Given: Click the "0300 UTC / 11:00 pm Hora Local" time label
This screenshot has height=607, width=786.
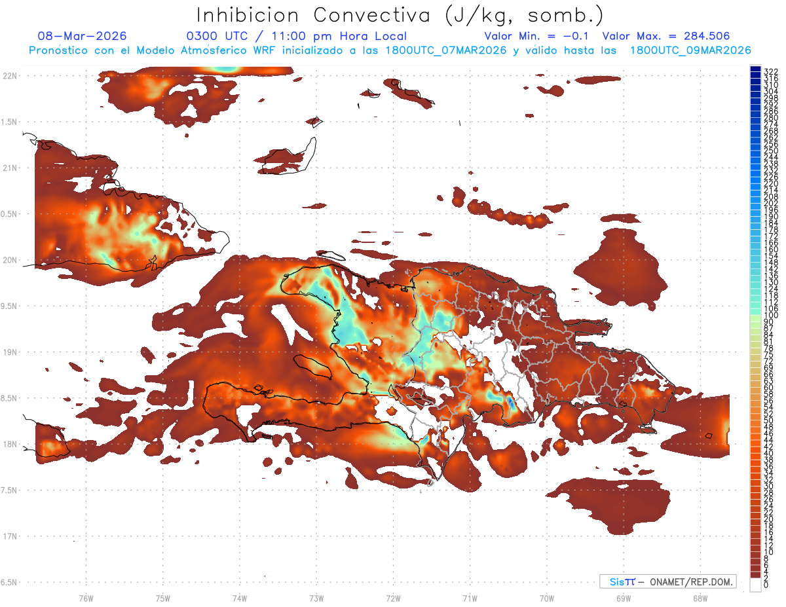Looking at the screenshot, I should pyautogui.click(x=297, y=37).
